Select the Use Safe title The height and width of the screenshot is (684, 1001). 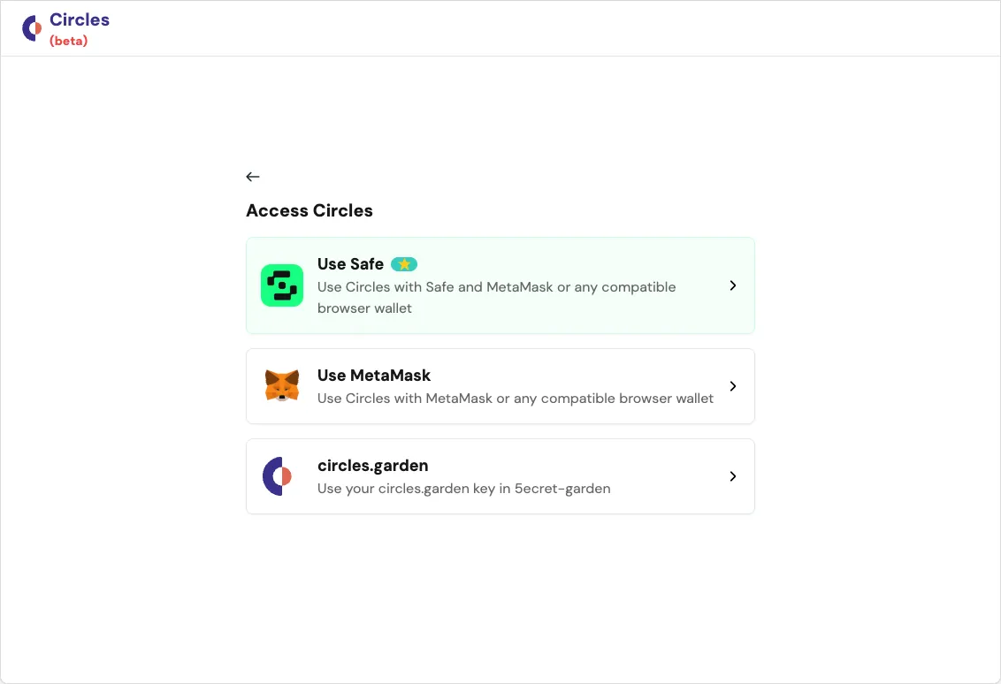pyautogui.click(x=350, y=264)
